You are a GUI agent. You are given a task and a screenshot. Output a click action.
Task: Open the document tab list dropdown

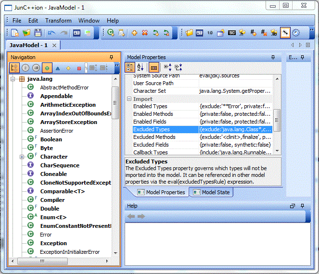tap(308, 45)
